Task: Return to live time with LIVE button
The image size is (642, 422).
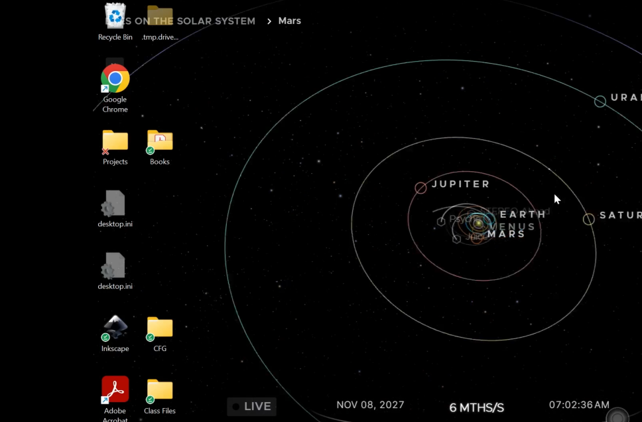Action: pyautogui.click(x=252, y=407)
